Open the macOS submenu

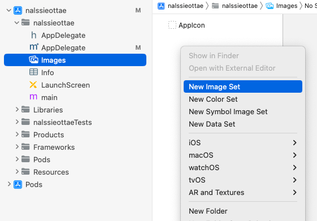[243, 155]
